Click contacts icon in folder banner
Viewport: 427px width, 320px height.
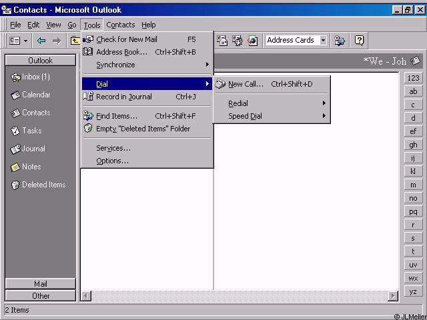pos(415,61)
